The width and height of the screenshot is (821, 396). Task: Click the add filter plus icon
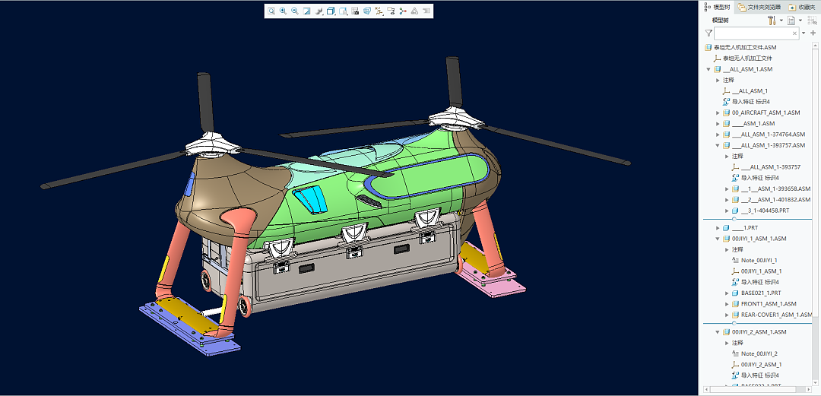[x=813, y=33]
